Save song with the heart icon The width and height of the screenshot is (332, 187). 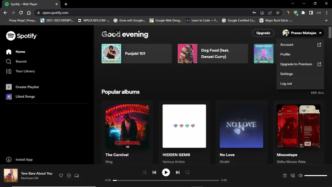click(x=61, y=176)
